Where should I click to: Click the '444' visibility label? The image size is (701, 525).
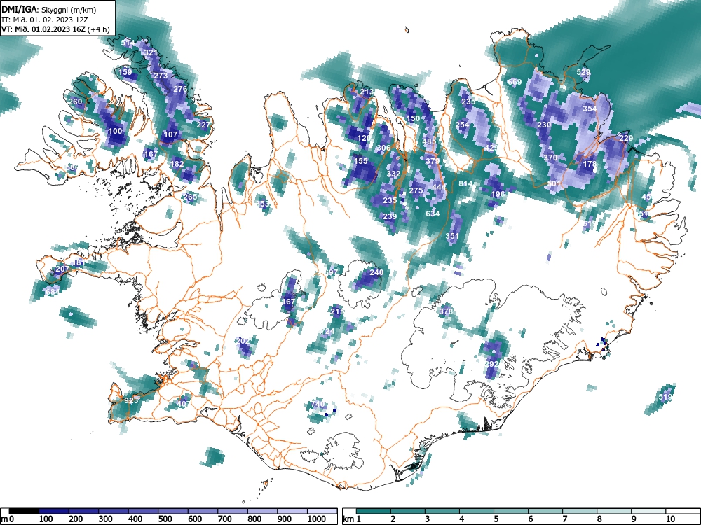pos(439,187)
